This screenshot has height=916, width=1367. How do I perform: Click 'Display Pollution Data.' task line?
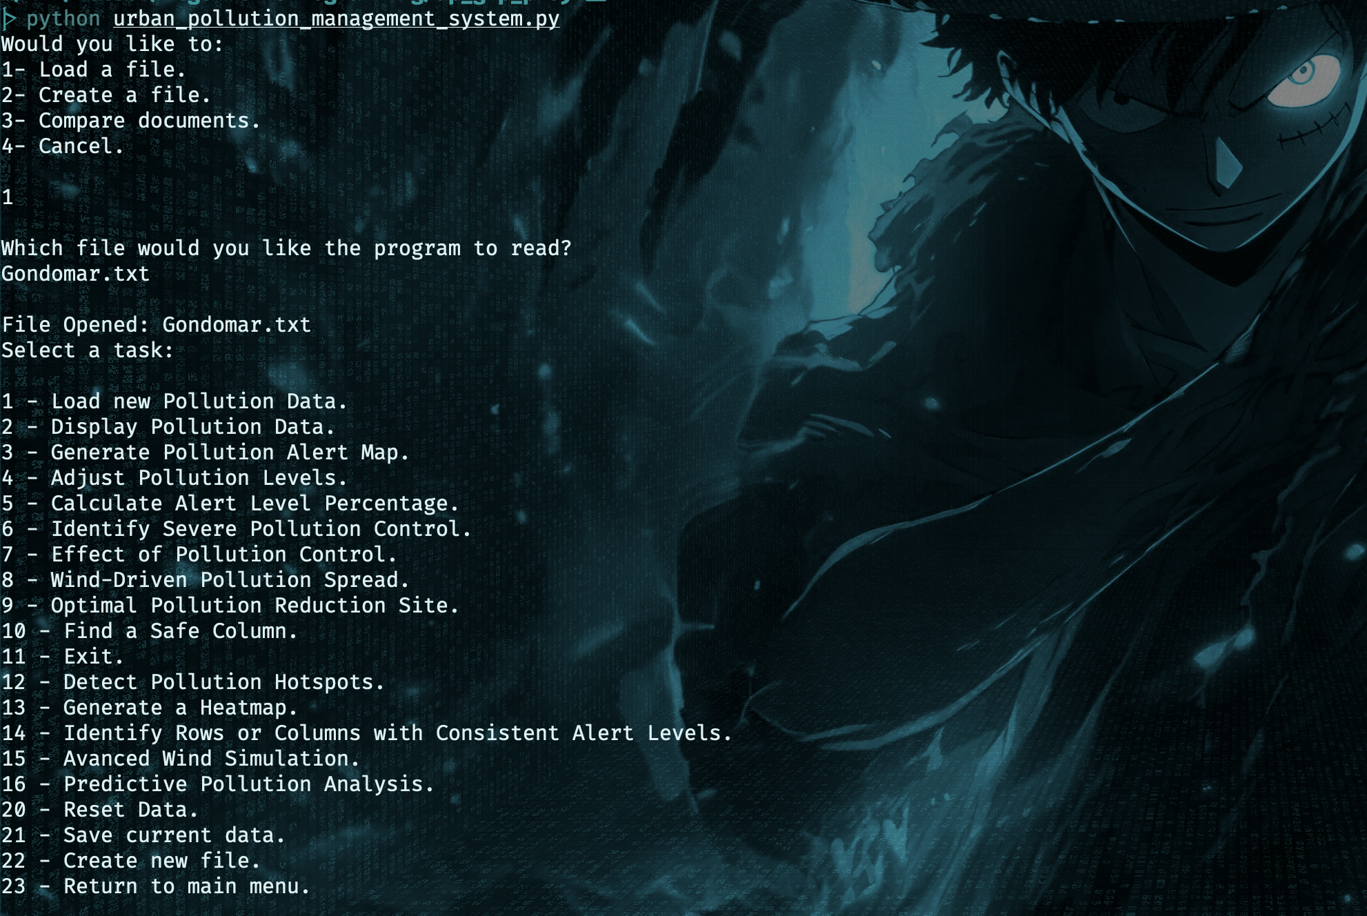tap(168, 427)
